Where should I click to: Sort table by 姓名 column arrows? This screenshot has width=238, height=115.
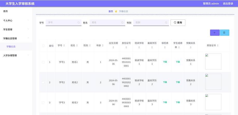point(77,45)
